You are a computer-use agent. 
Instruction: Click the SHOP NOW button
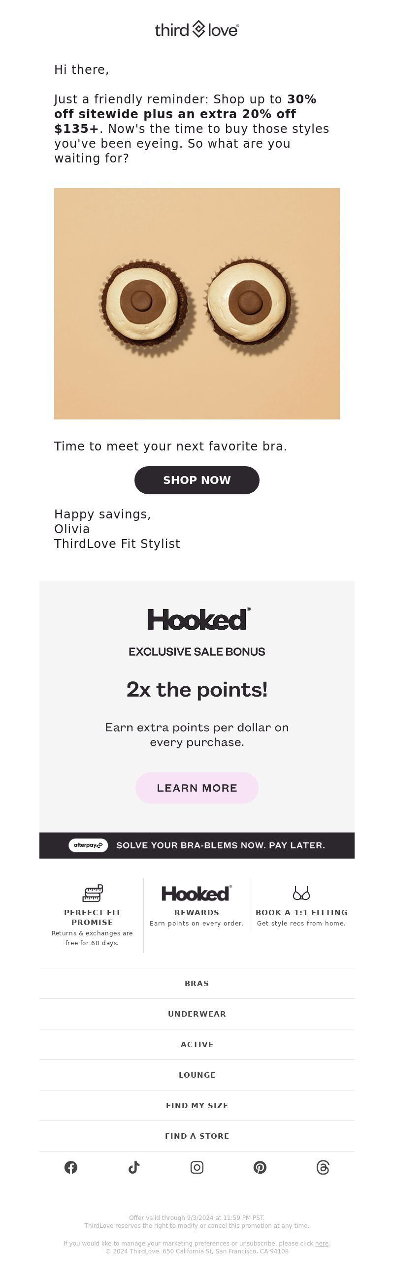197,480
